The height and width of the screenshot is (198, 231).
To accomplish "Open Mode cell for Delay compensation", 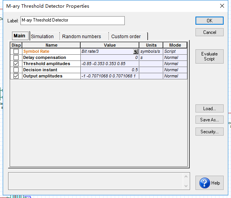I will tap(175, 57).
